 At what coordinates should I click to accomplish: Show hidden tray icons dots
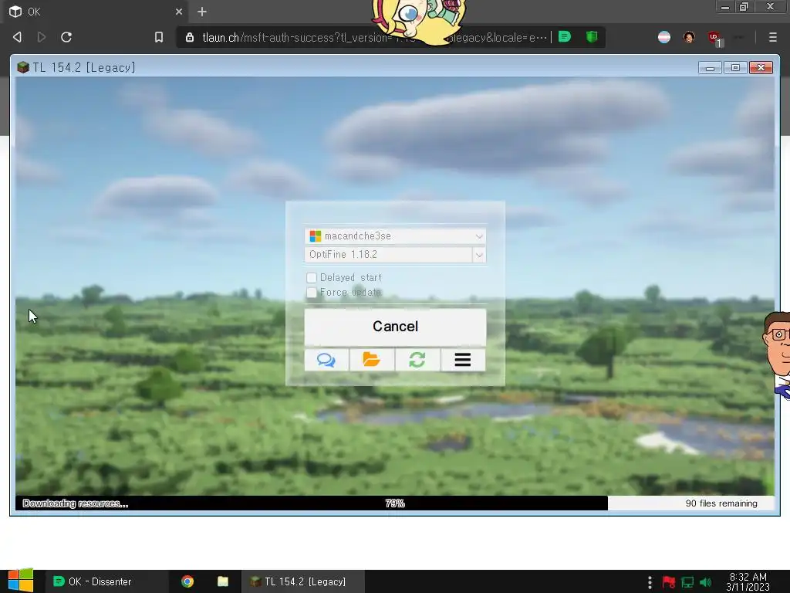coord(650,582)
